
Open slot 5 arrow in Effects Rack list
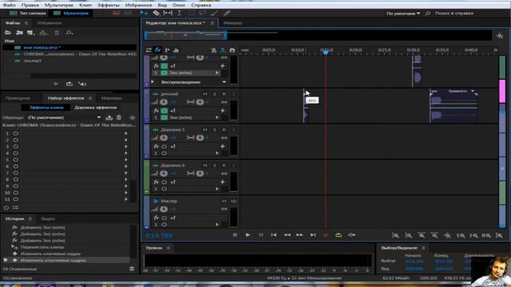(126, 159)
